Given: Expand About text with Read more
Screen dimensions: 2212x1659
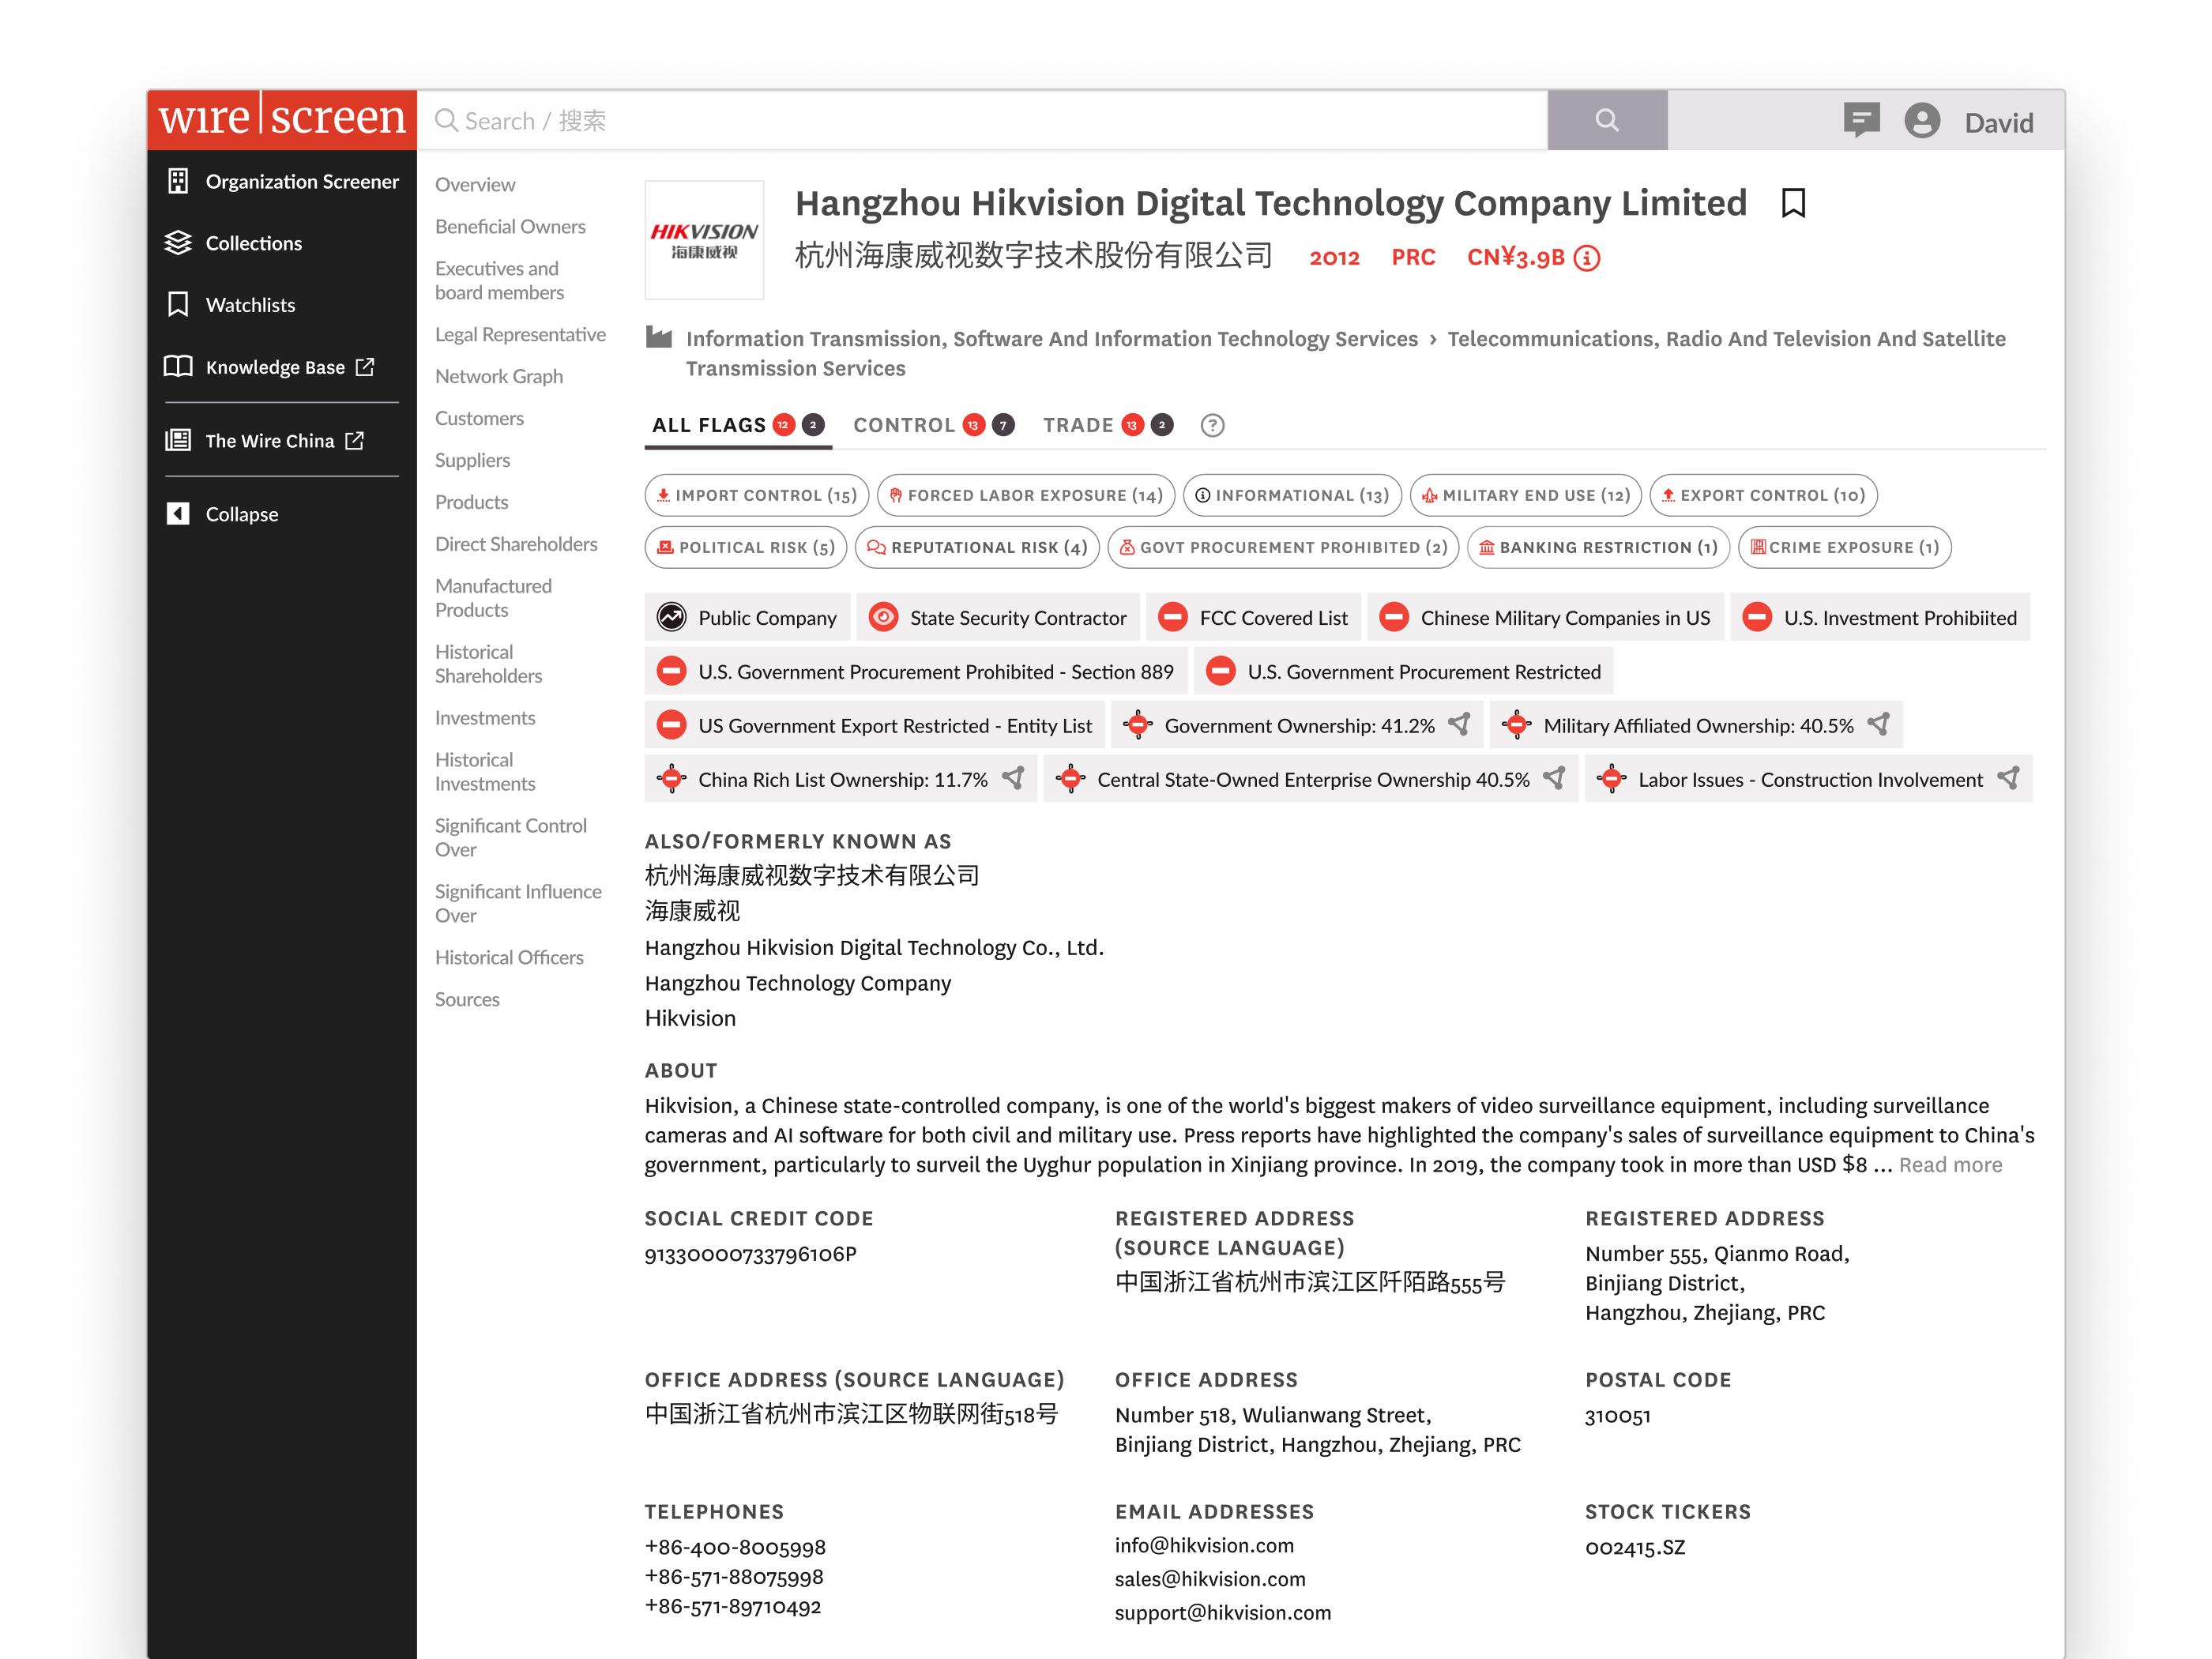Looking at the screenshot, I should tap(1950, 1165).
